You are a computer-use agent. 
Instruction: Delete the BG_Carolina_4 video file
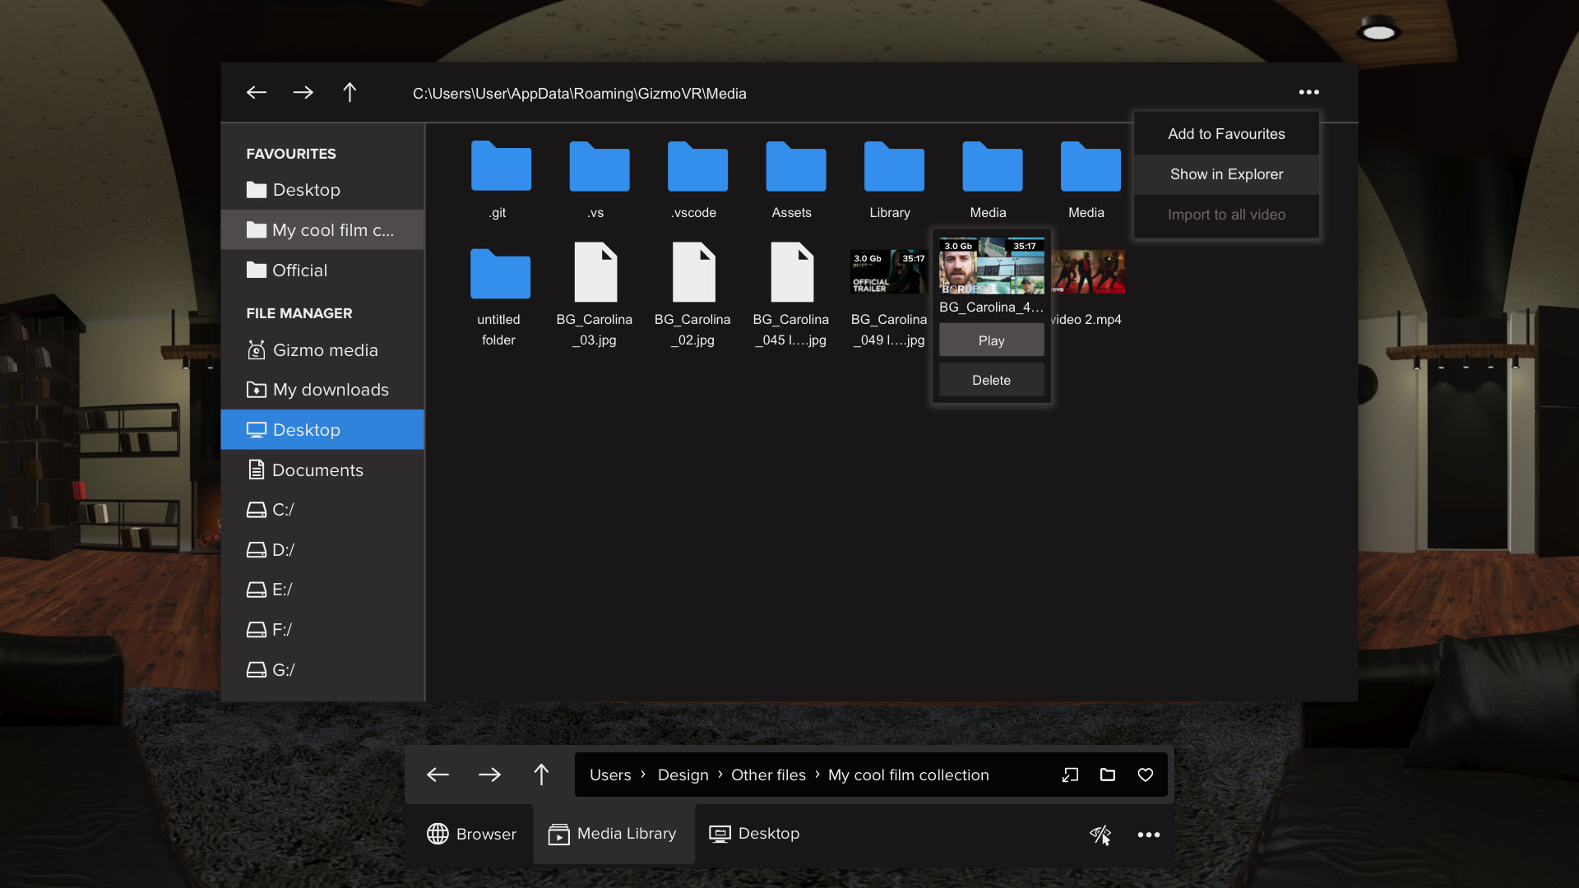(991, 380)
